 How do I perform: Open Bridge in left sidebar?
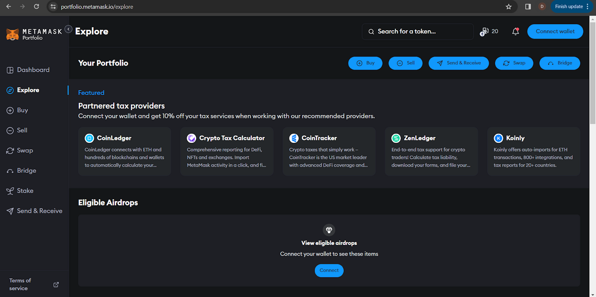(x=21, y=171)
